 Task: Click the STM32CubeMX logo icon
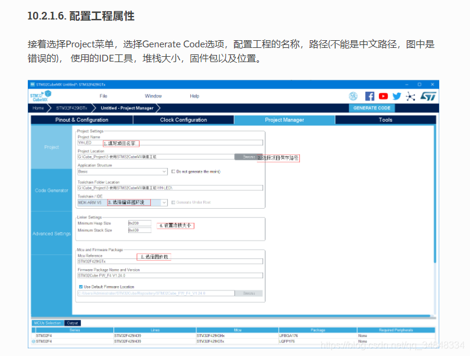coord(40,96)
